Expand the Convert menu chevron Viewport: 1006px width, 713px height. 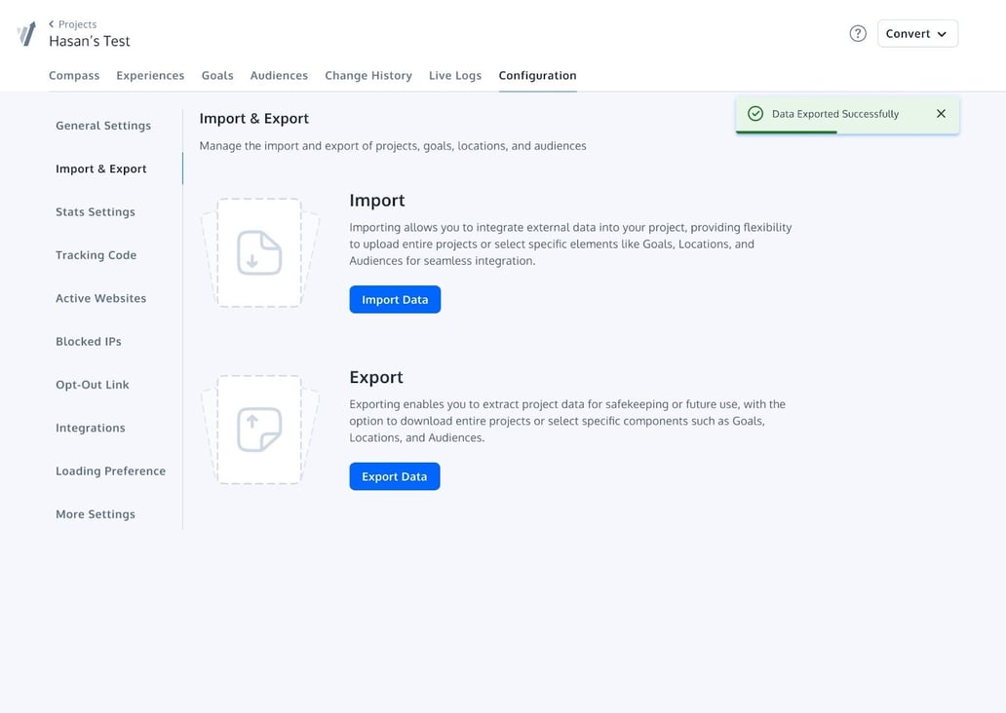pos(944,33)
